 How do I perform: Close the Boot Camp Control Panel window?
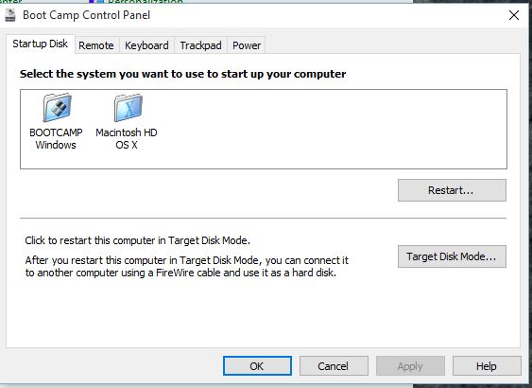click(514, 15)
